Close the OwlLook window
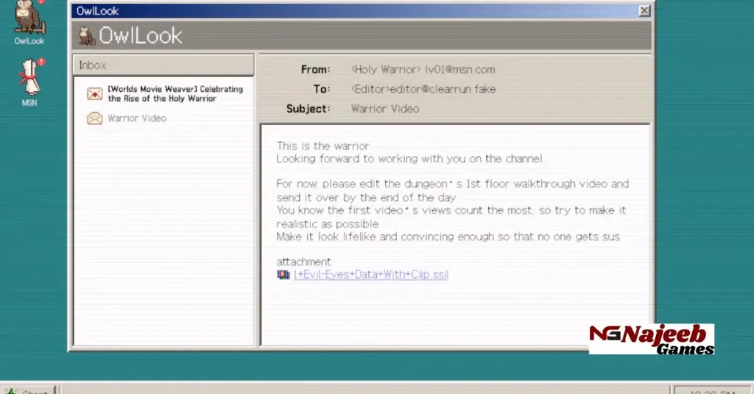Screen dimensions: 754x394 [x=644, y=10]
